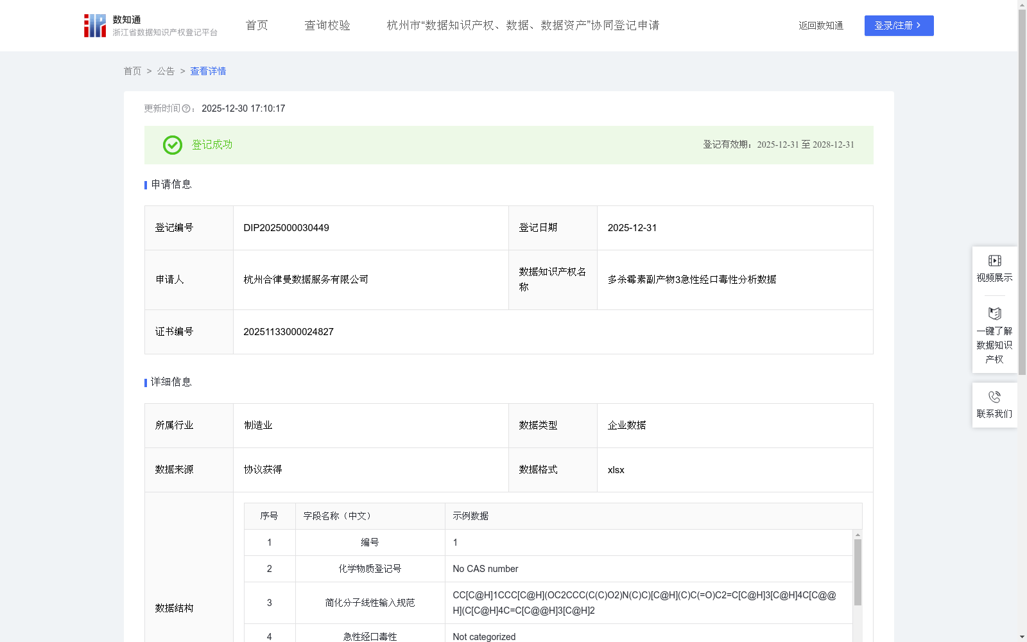The height and width of the screenshot is (642, 1027).
Task: Click the help icon beside 更新时间
Action: (186, 109)
